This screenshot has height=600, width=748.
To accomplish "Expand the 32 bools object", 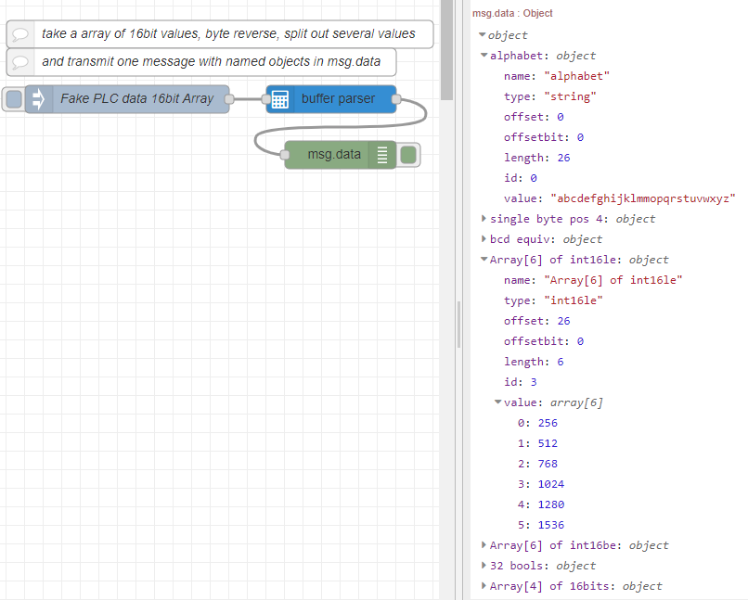I will click(x=484, y=566).
